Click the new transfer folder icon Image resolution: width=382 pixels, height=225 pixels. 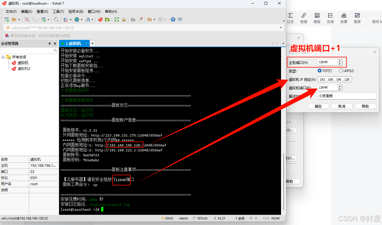[x=150, y=20]
